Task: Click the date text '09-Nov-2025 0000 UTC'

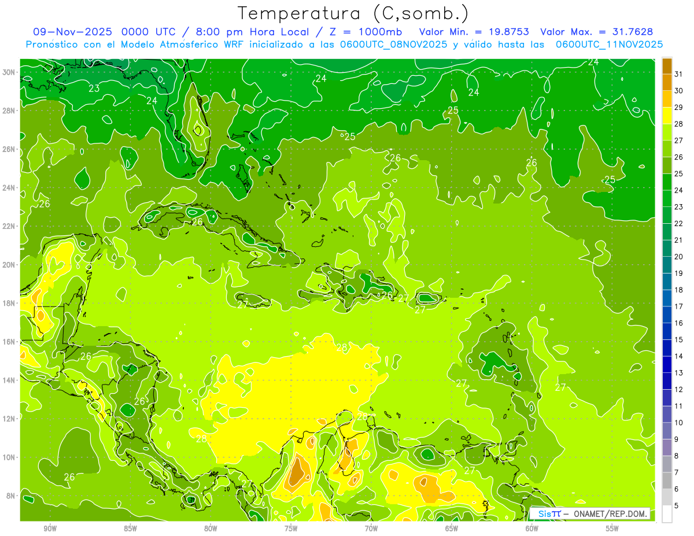Action: (x=105, y=32)
